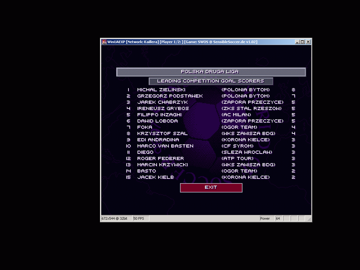This screenshot has width=360, height=270.
Task: Click player name Filippo Inzaghi
Action: (159, 115)
